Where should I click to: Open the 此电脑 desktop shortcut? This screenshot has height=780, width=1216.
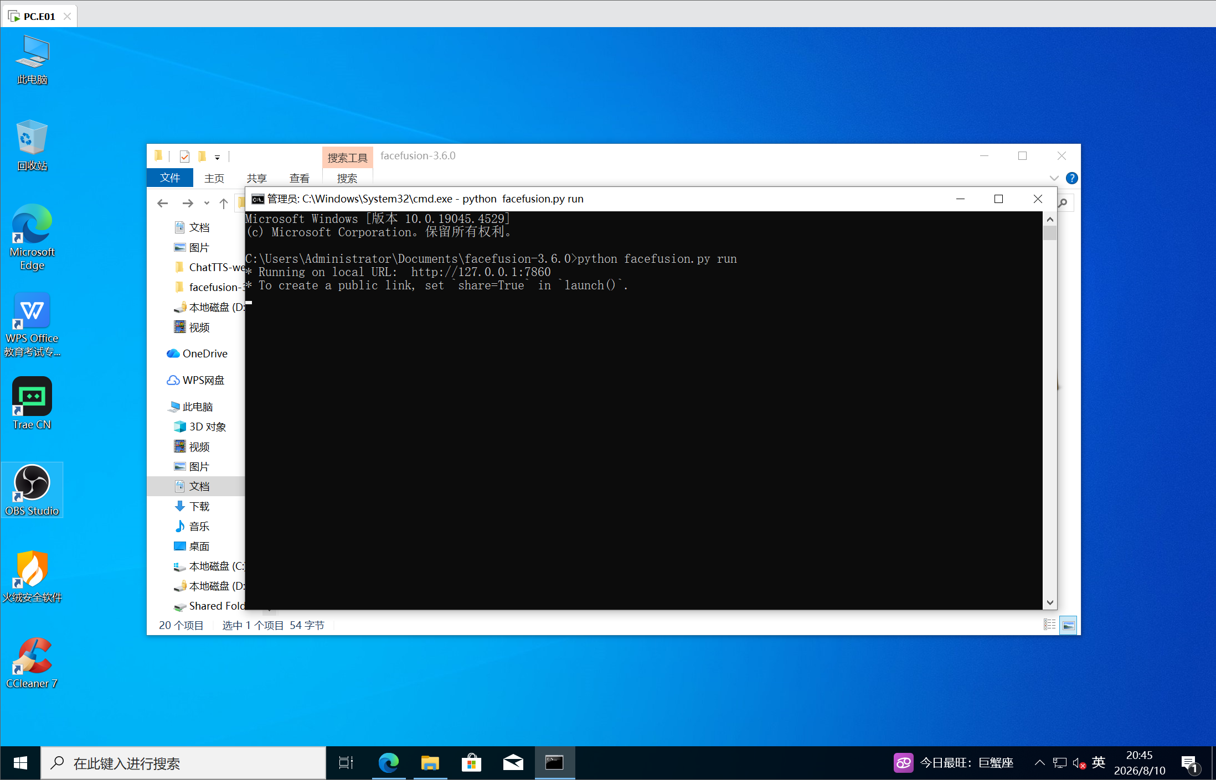(32, 59)
